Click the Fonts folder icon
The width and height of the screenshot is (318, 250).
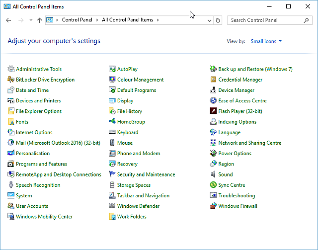pos(11,122)
